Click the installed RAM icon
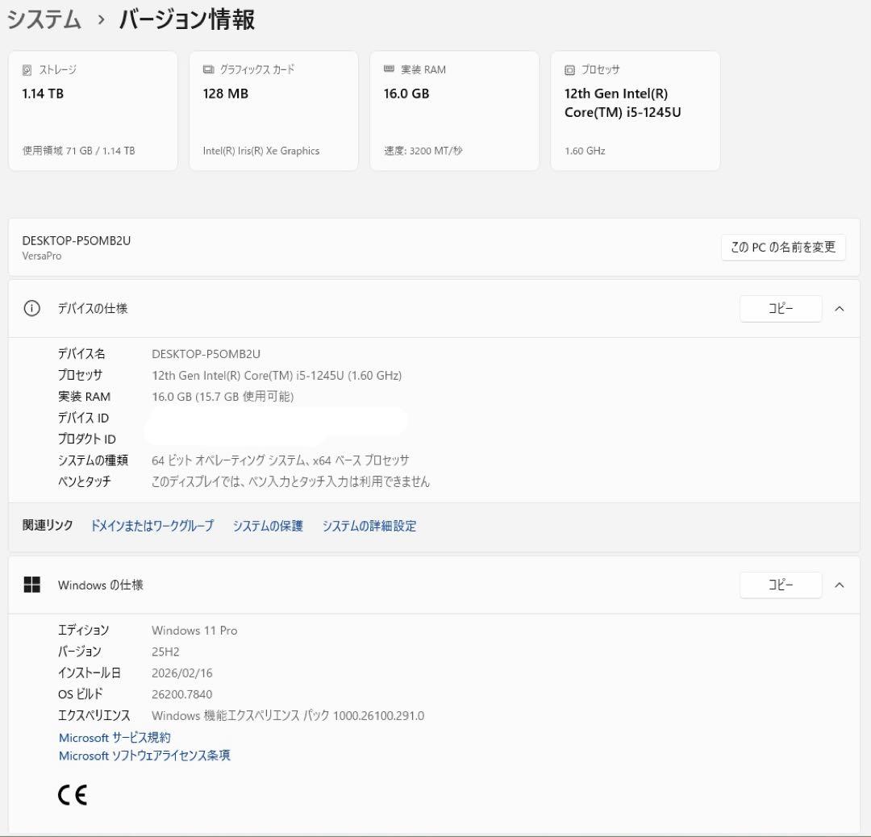This screenshot has height=837, width=871. (389, 69)
